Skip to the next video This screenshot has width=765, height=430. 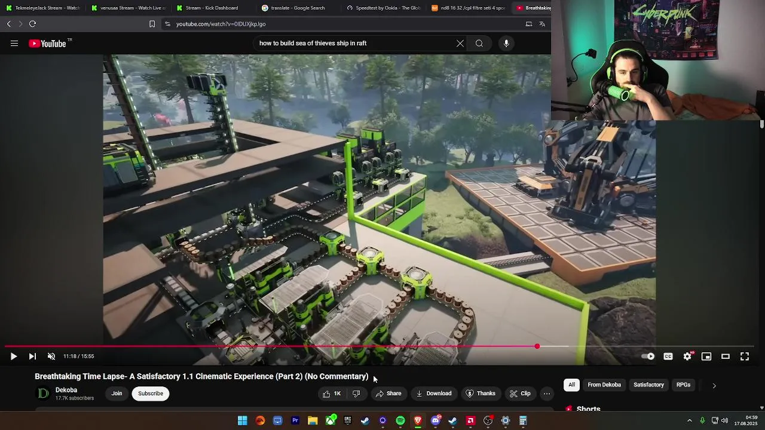[x=32, y=357]
